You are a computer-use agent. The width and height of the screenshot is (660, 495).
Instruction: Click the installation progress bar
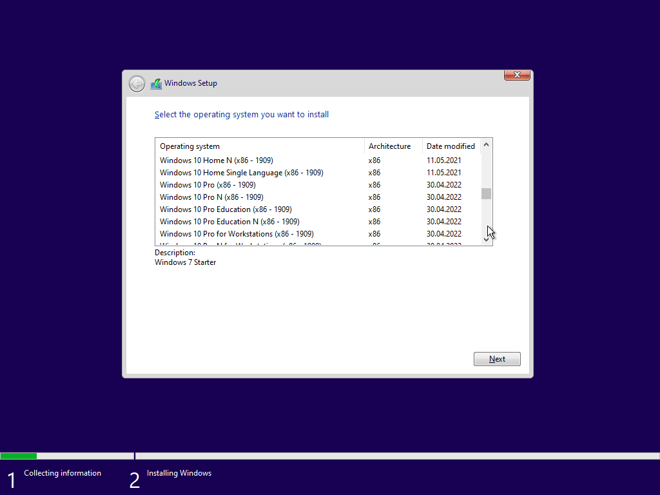coord(330,456)
